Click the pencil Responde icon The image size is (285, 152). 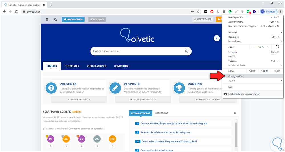tap(115, 88)
